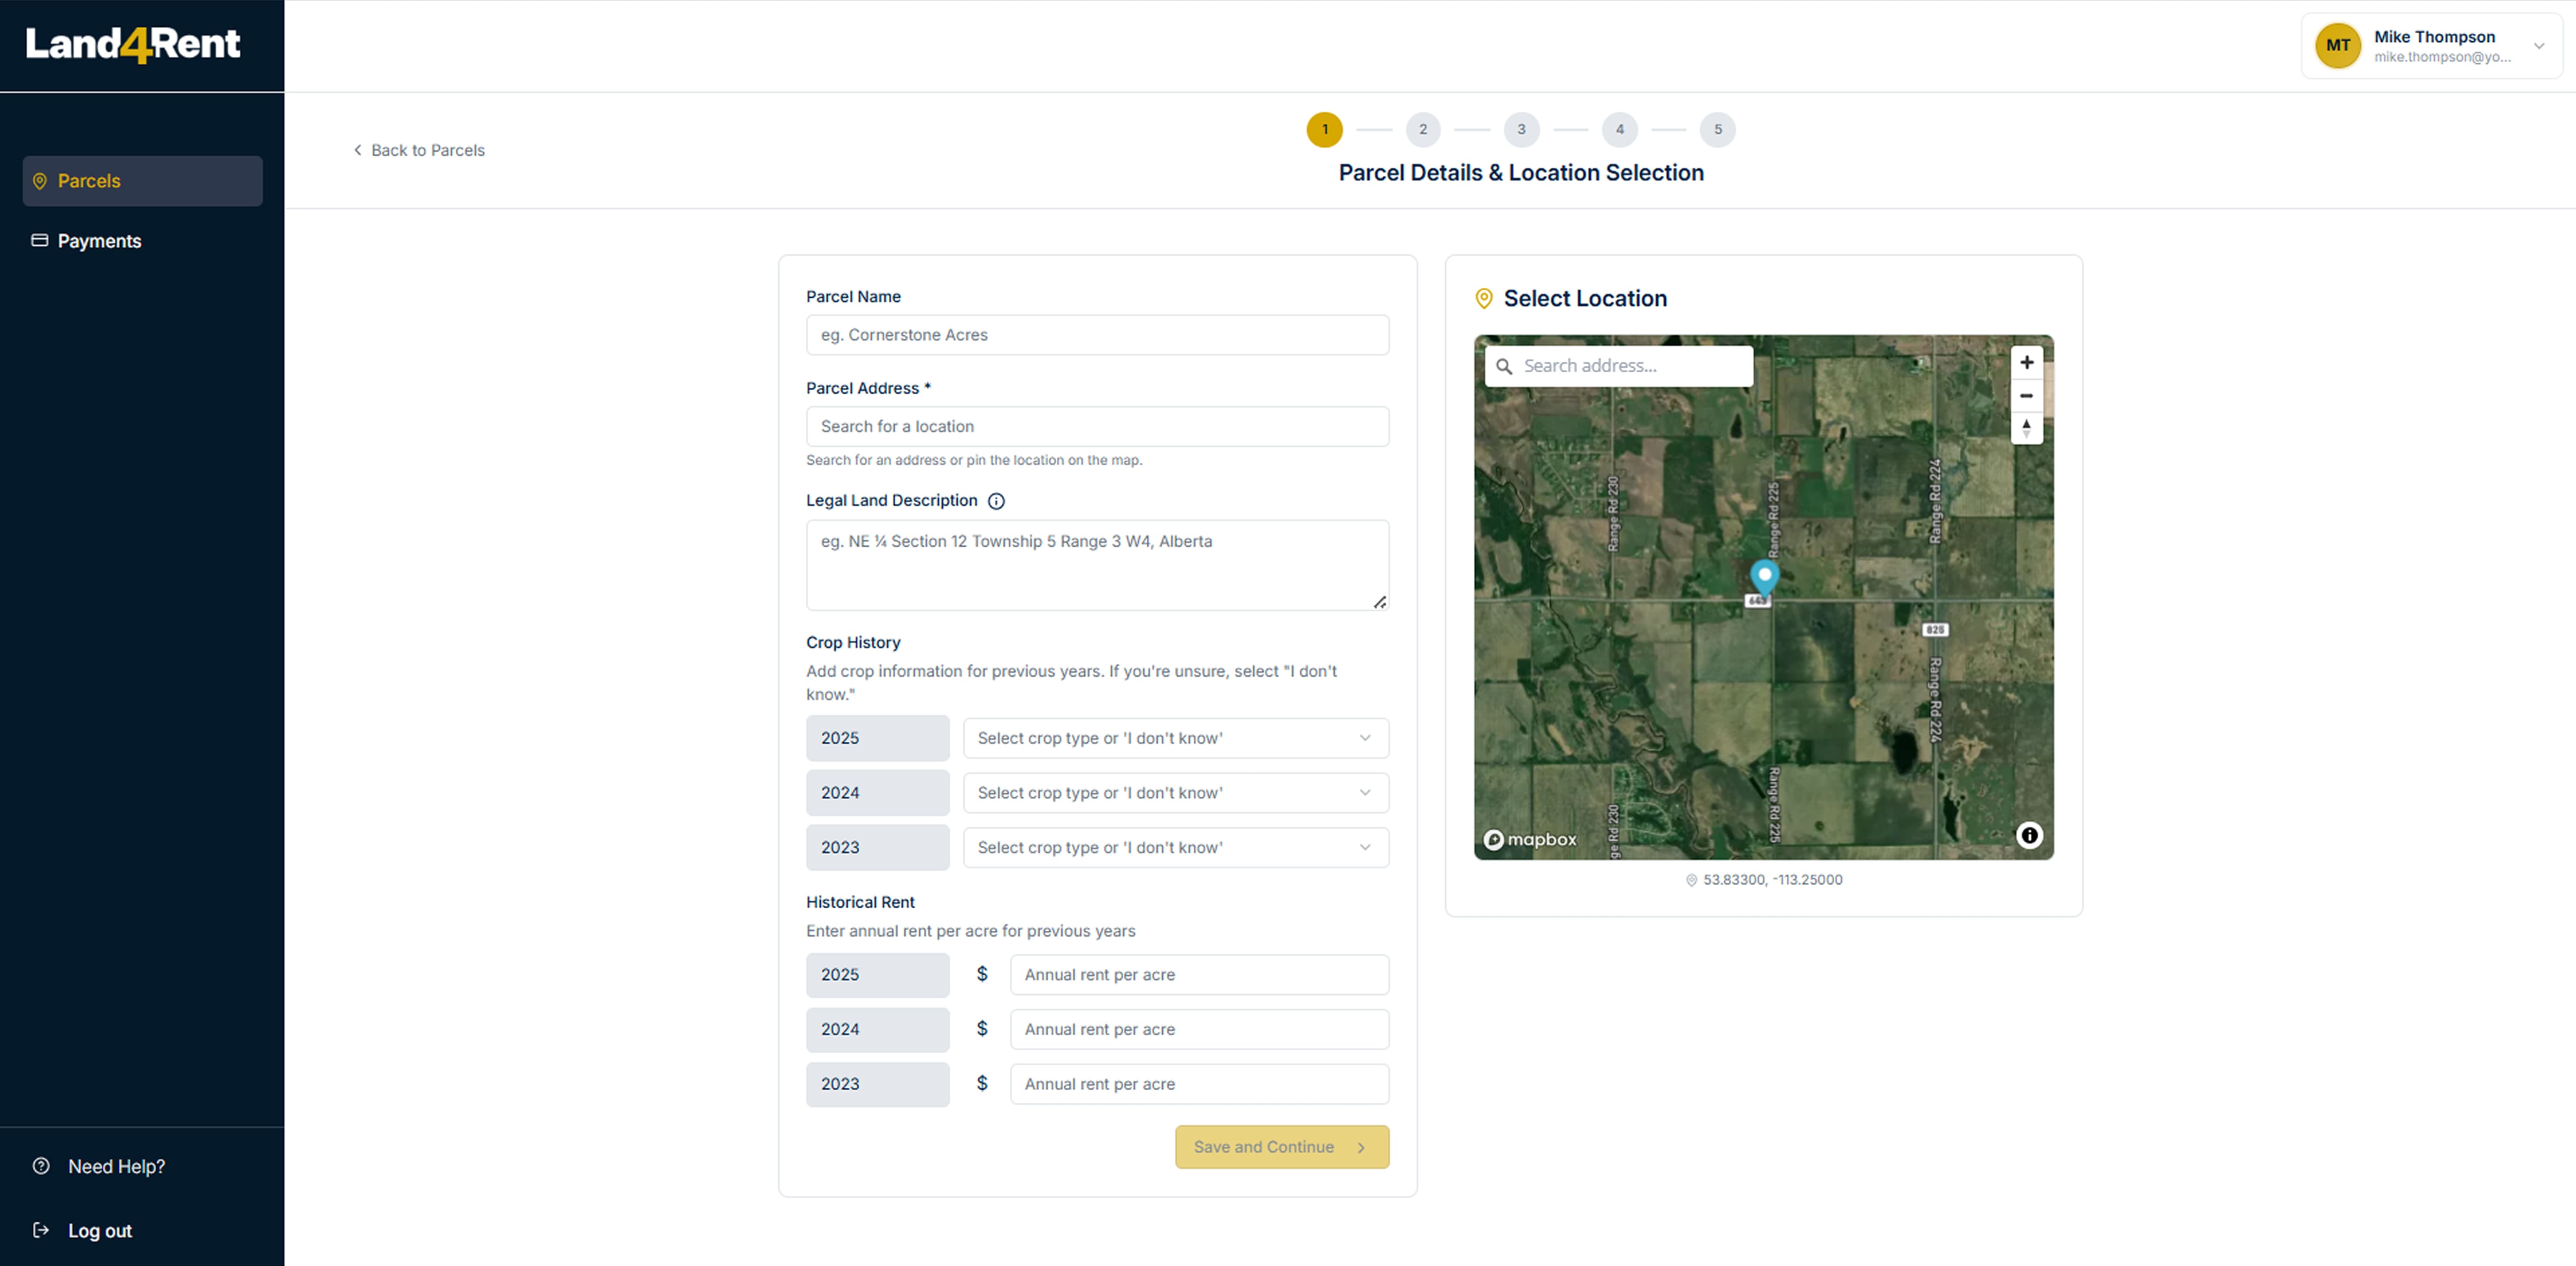Open the 2025 crop type dropdown
This screenshot has width=2576, height=1266.
(x=1175, y=738)
